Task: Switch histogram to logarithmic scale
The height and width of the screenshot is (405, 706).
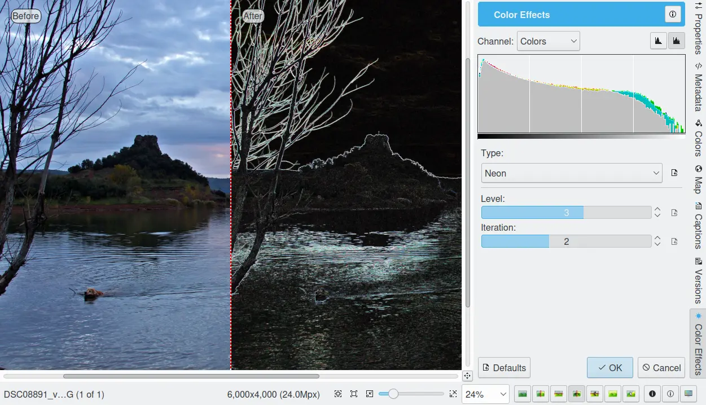Action: tap(676, 41)
